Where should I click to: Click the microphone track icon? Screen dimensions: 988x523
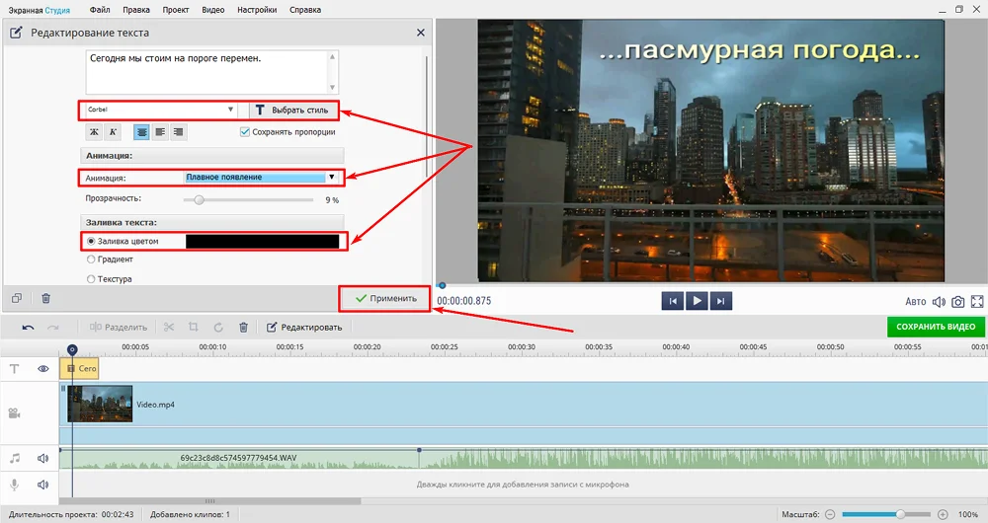coord(15,485)
